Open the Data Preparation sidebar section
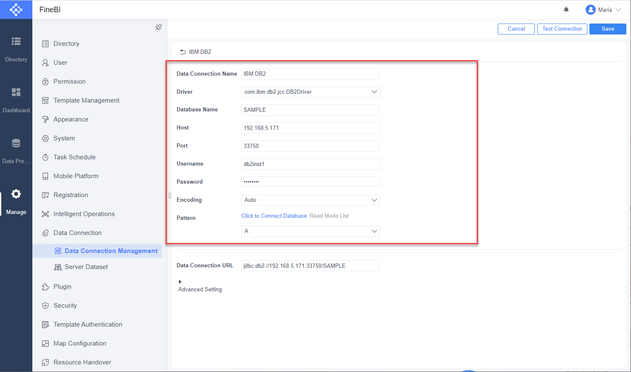The width and height of the screenshot is (631, 372). click(16, 151)
